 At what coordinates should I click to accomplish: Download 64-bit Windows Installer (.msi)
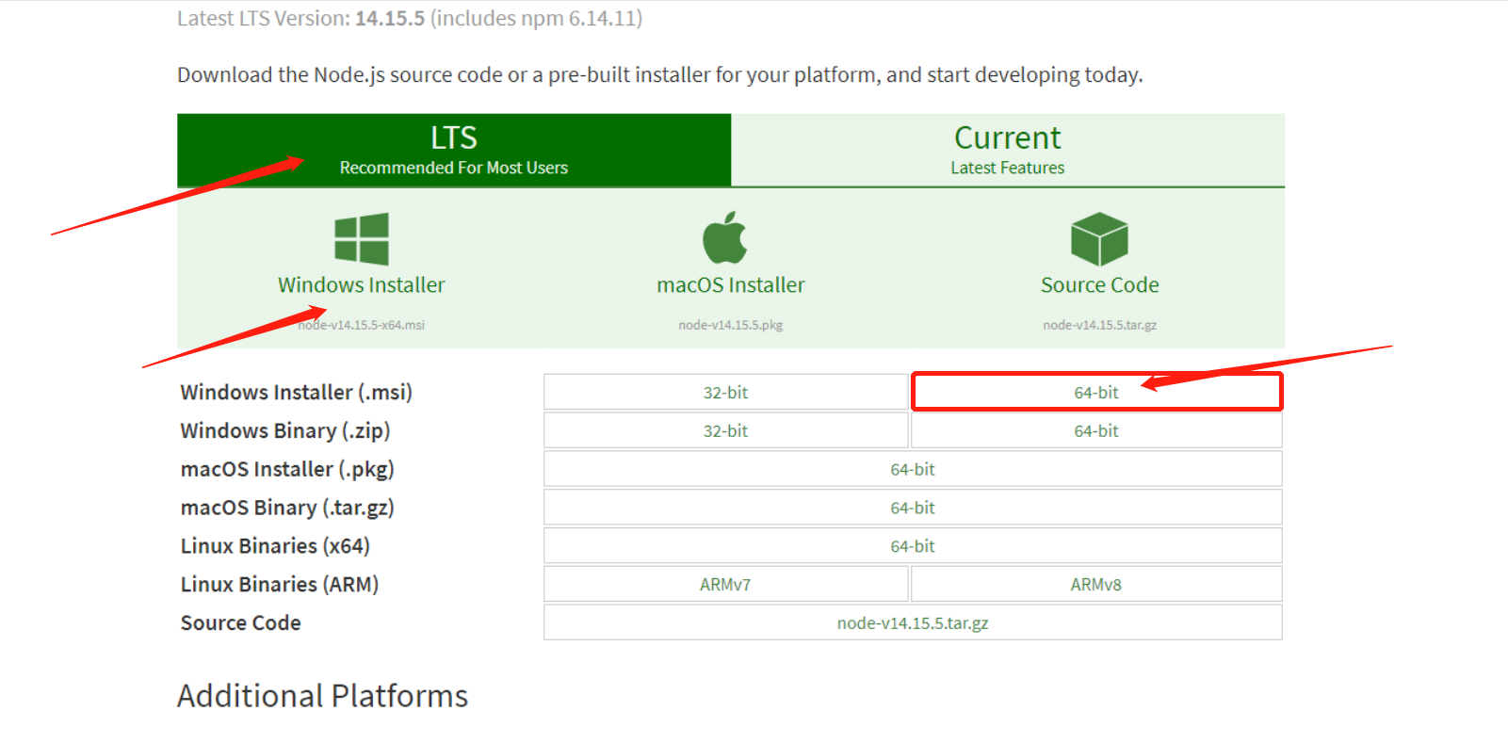[x=1096, y=392]
